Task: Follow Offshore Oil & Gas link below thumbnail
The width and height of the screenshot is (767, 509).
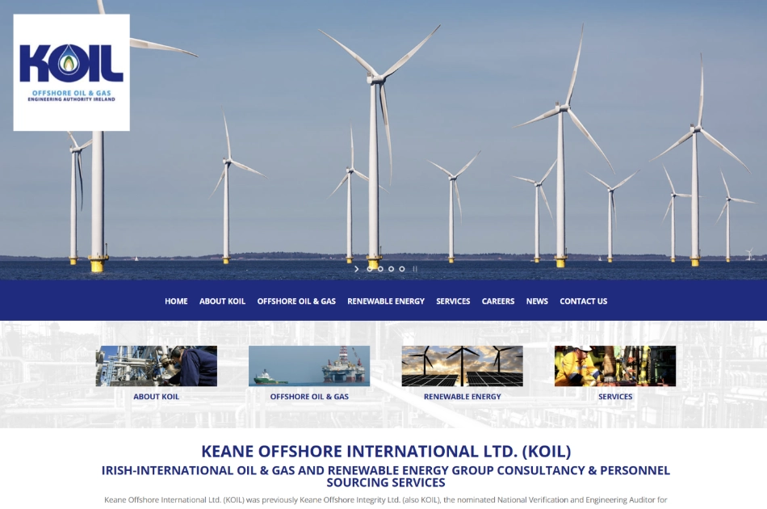Action: click(309, 397)
